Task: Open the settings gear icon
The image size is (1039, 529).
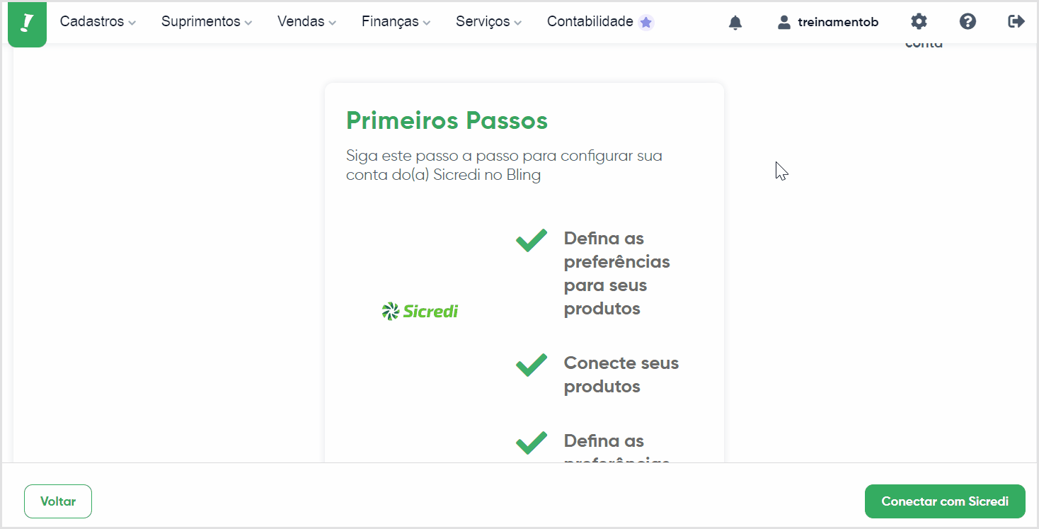Action: [x=919, y=21]
